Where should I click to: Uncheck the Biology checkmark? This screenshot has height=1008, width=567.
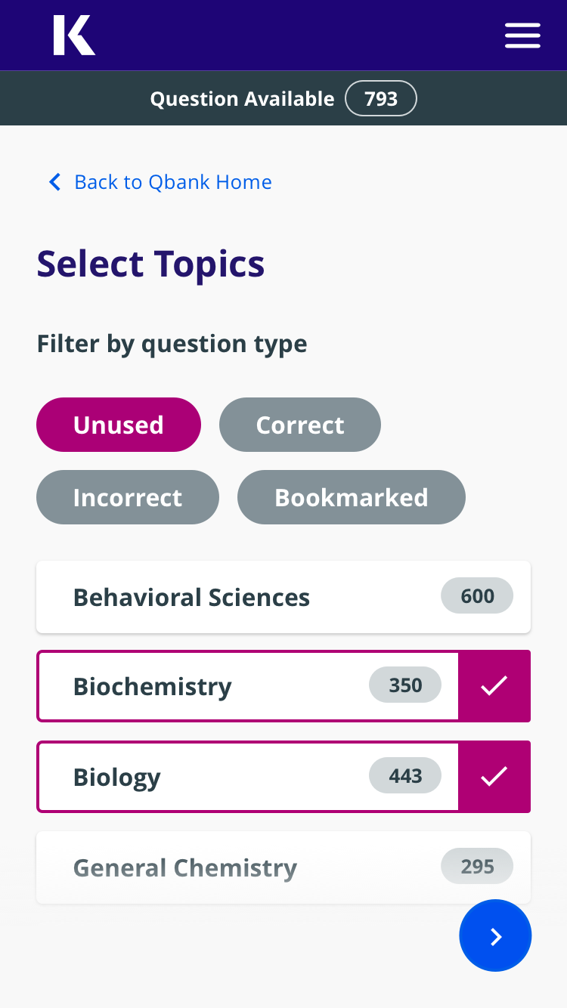tap(494, 777)
